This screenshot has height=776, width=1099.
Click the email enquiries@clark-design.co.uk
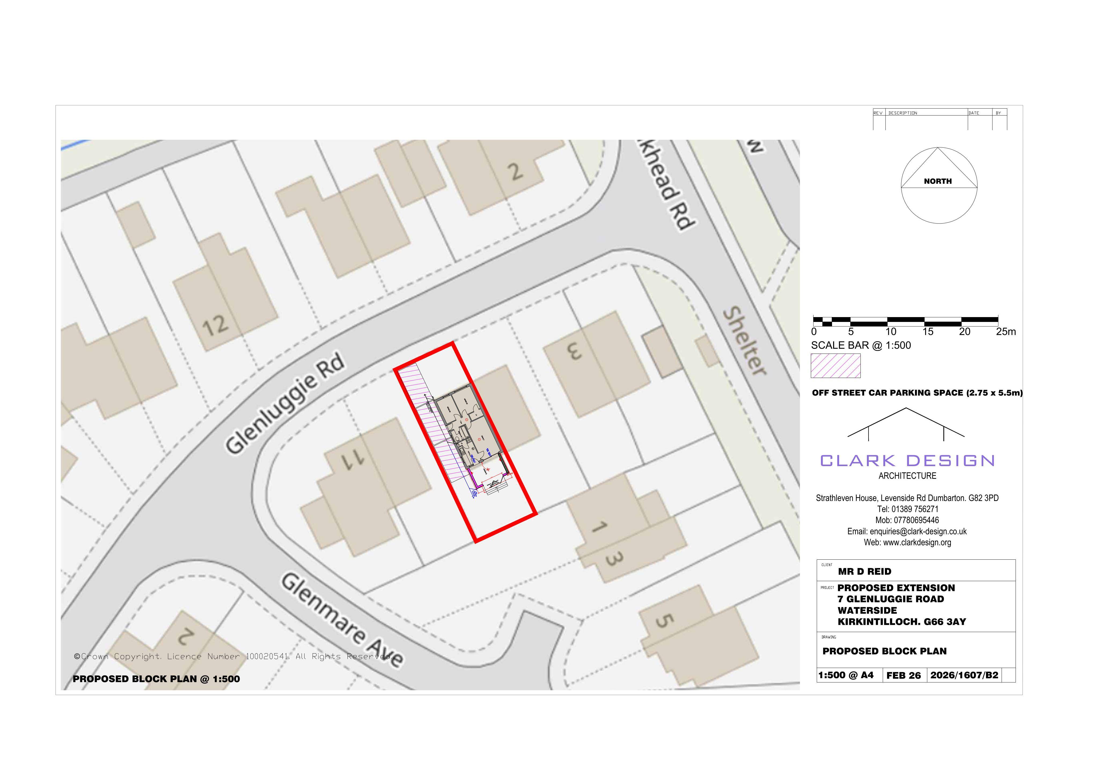[x=907, y=531]
